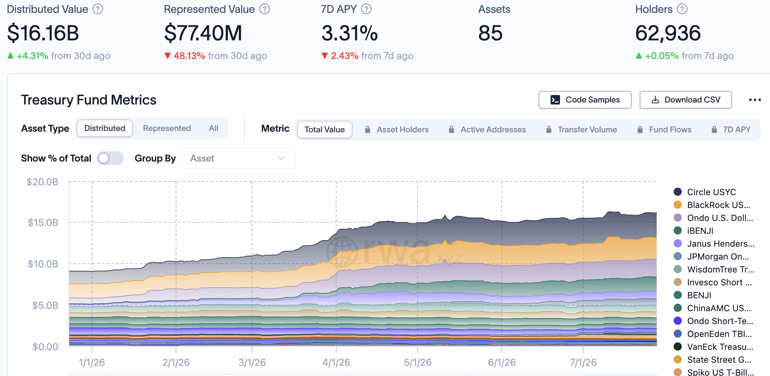Choose the Transfer Volume metric
The width and height of the screenshot is (770, 376).
[x=581, y=130]
